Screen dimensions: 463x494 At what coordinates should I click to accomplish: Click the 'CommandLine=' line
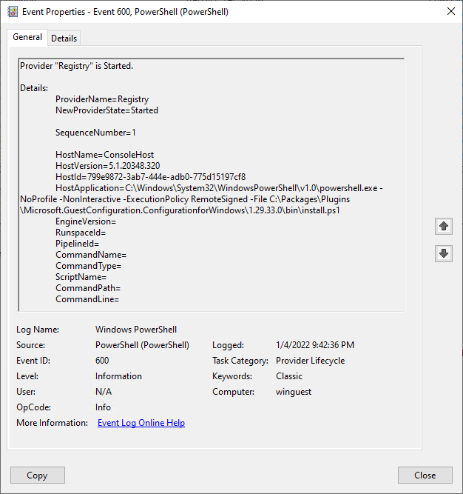(x=87, y=299)
